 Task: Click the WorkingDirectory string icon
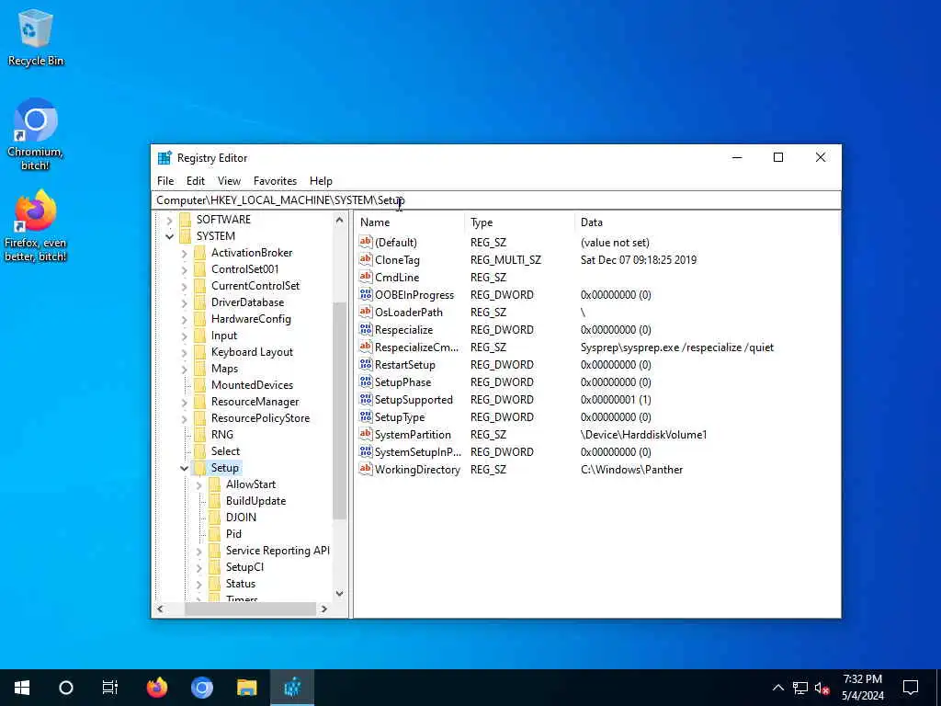366,469
